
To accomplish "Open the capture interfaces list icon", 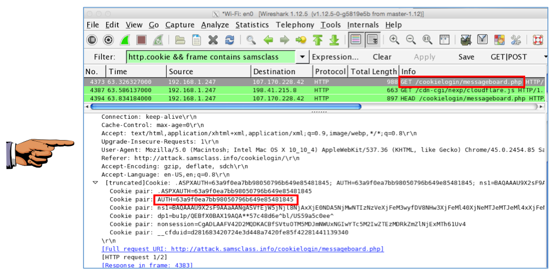I will coord(92,40).
